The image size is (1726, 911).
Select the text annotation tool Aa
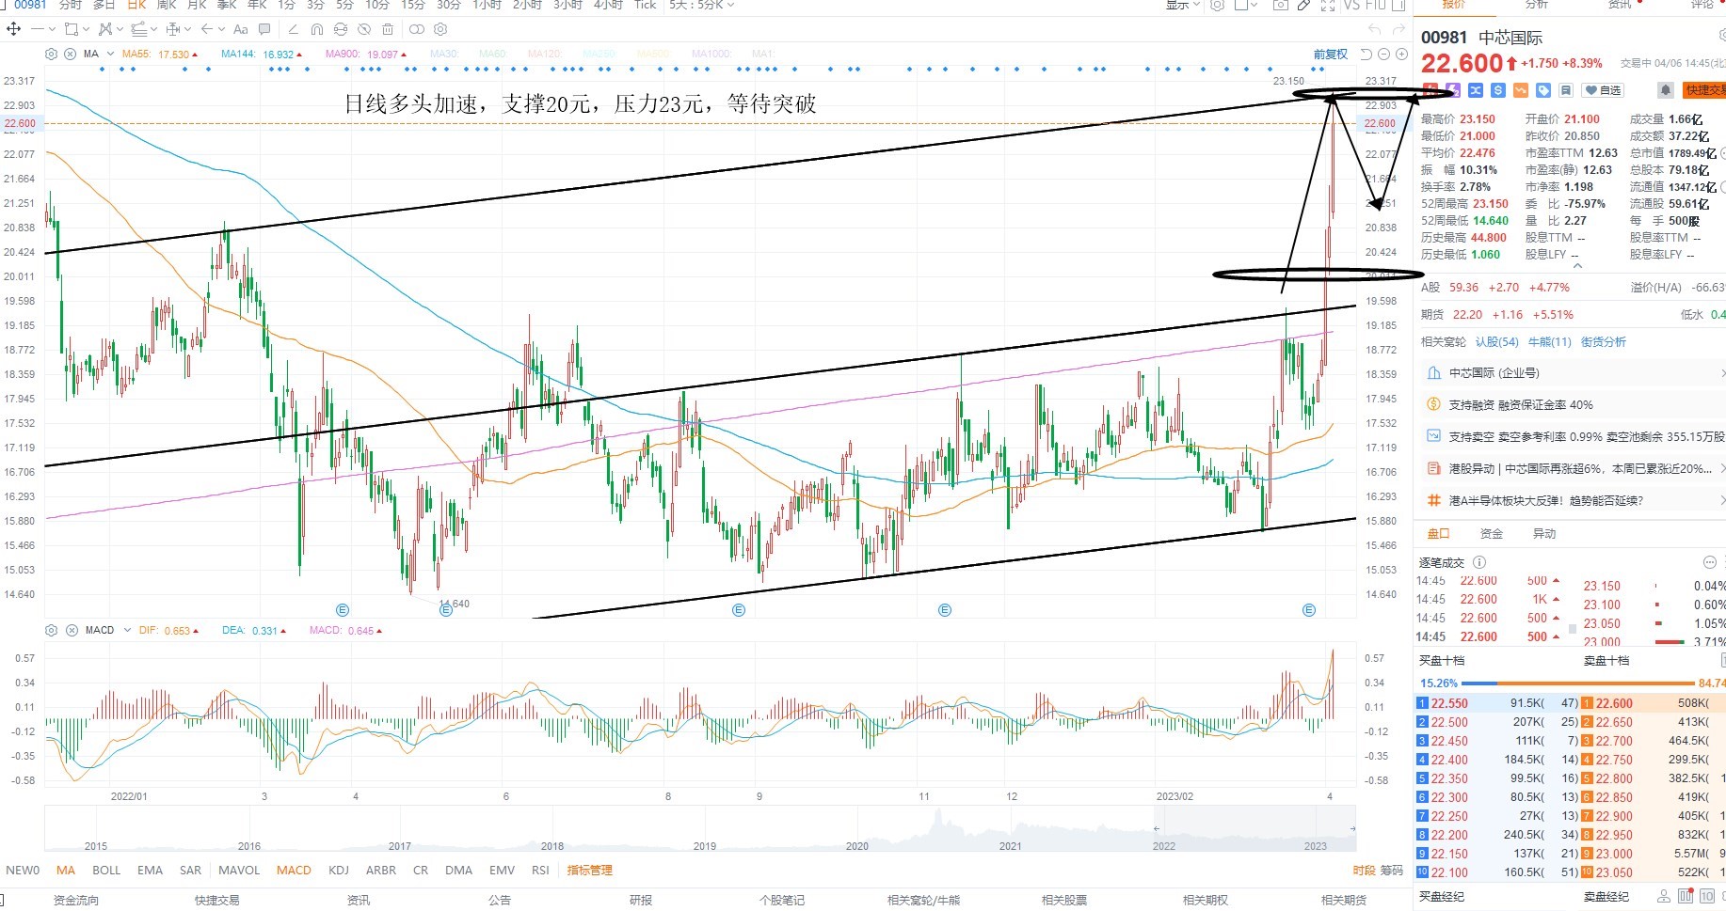pos(241,29)
